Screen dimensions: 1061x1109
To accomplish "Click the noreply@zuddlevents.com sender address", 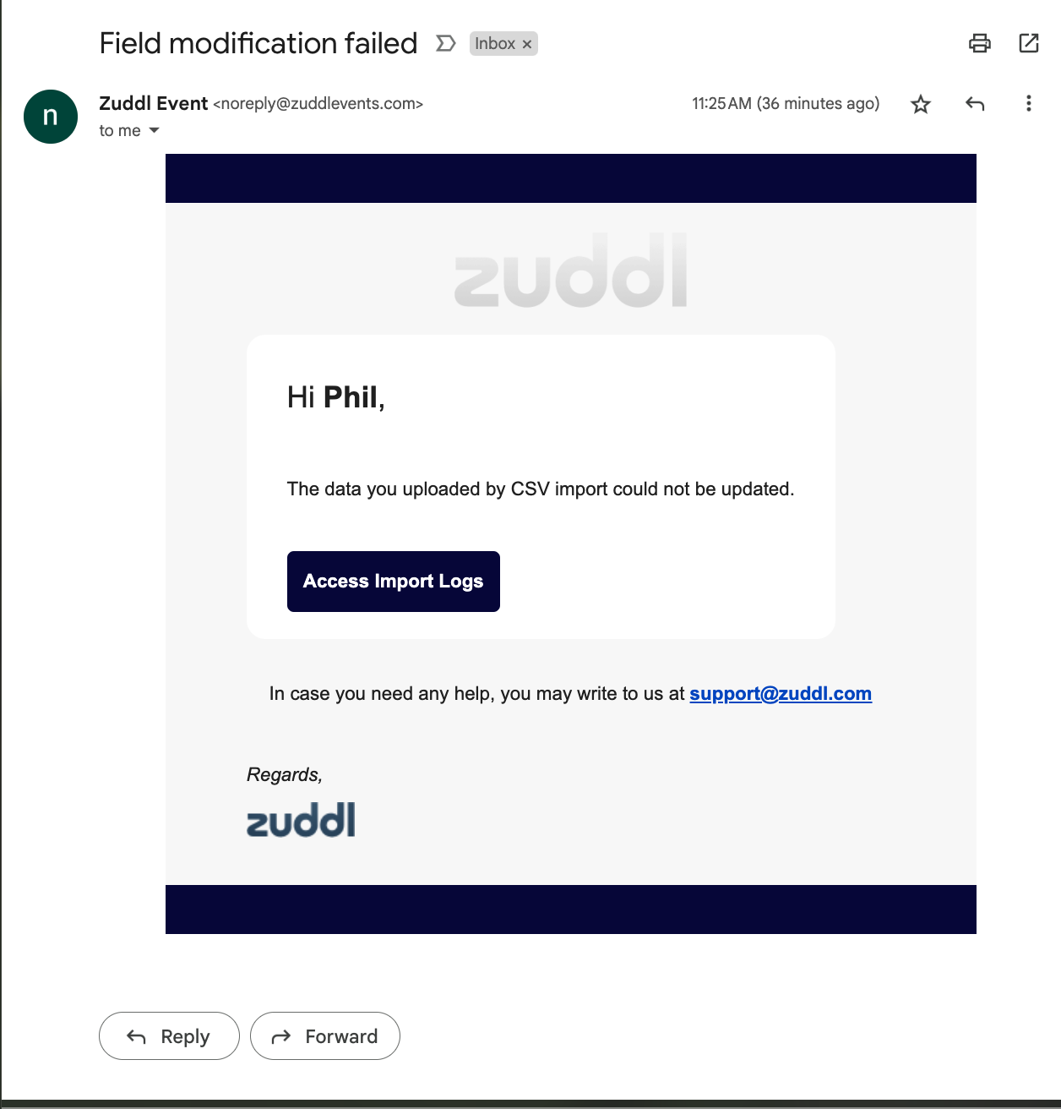I will point(318,104).
